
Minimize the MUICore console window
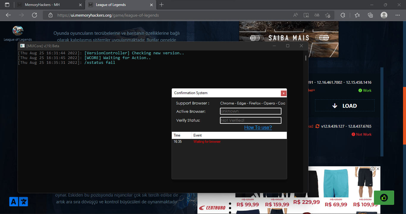tap(274, 46)
